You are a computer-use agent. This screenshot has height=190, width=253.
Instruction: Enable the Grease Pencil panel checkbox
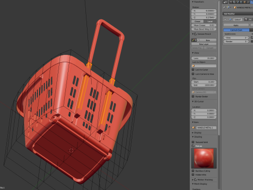click(195, 34)
